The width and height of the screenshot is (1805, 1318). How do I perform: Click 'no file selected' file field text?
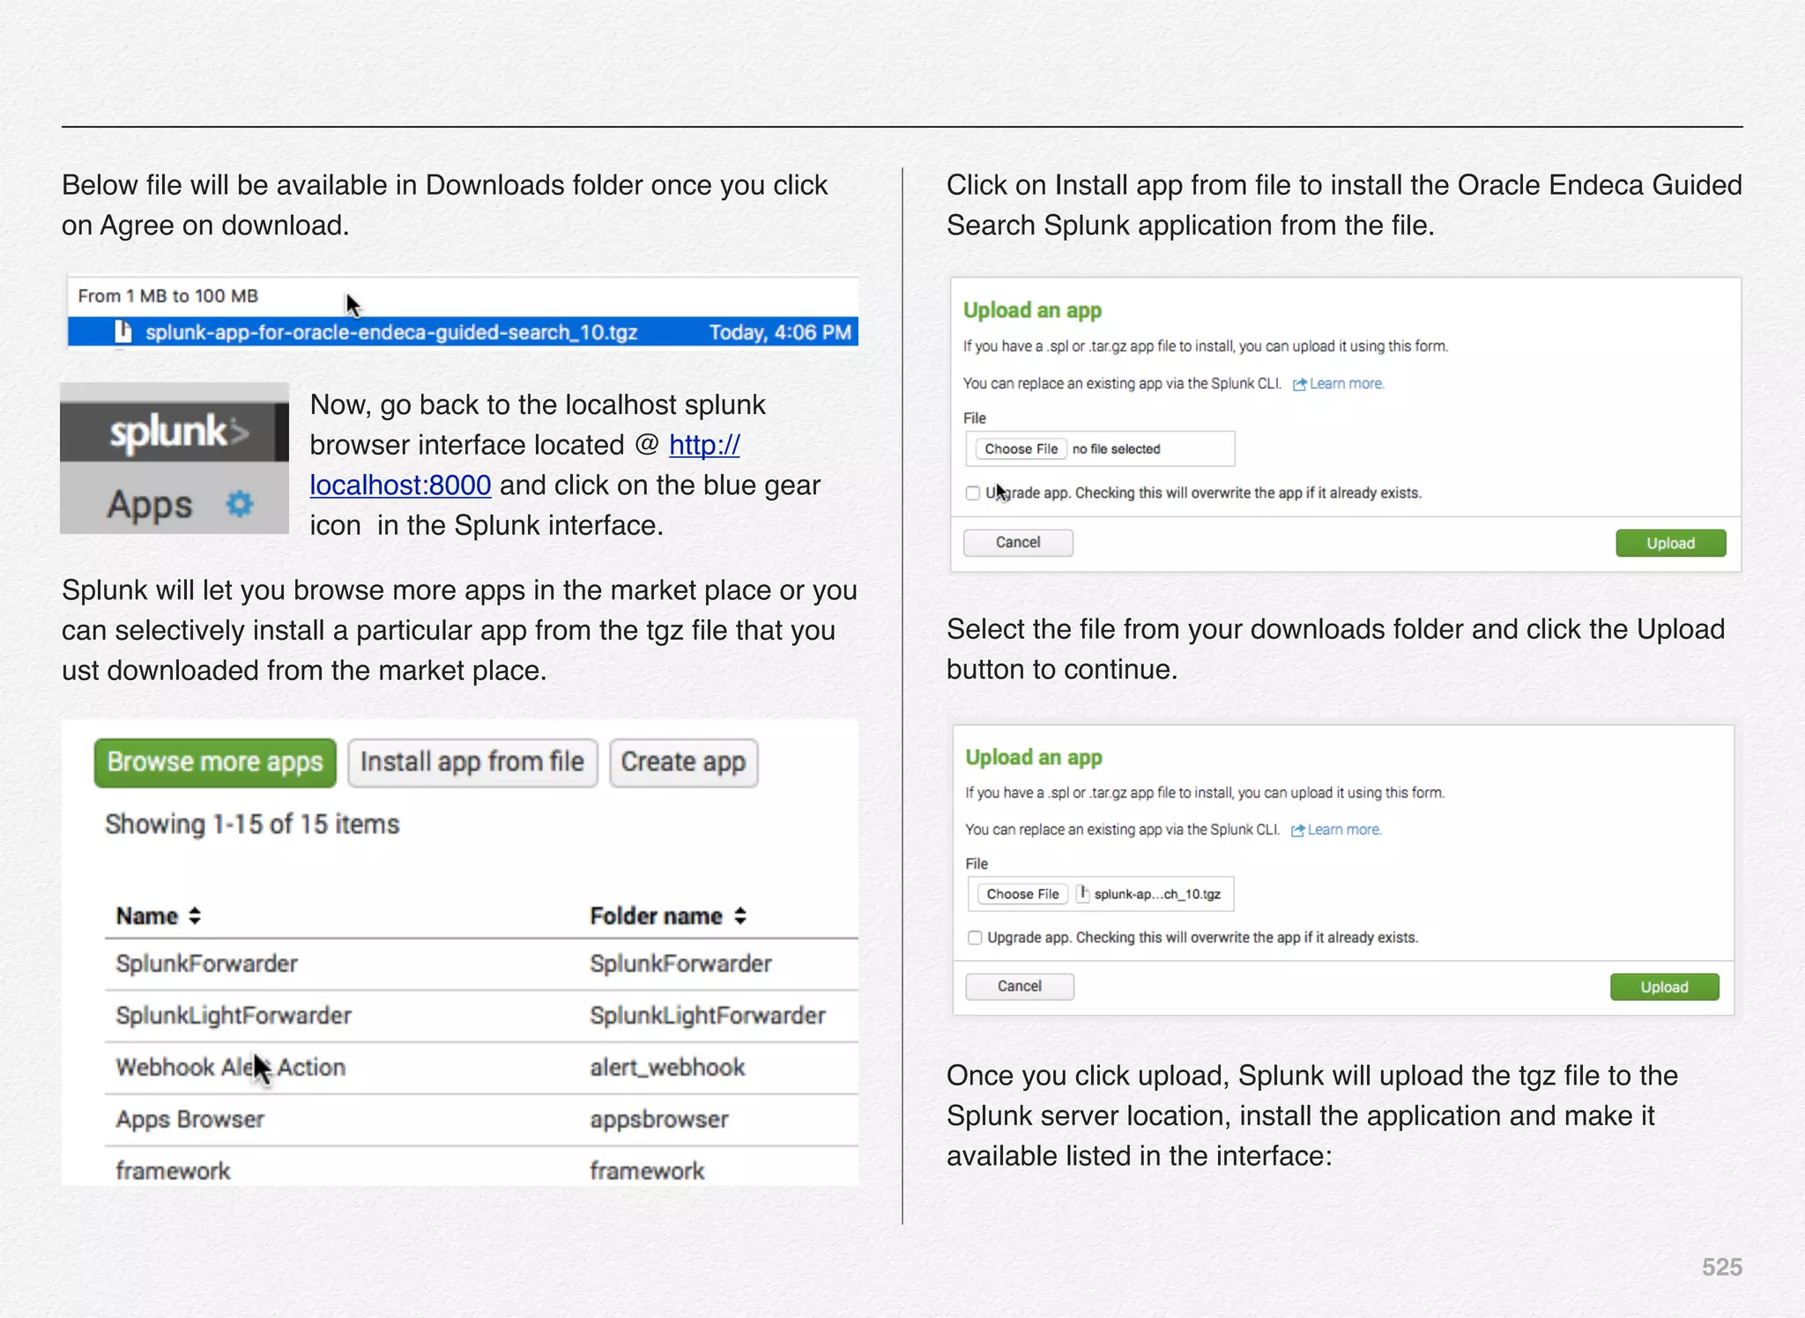coord(1117,449)
